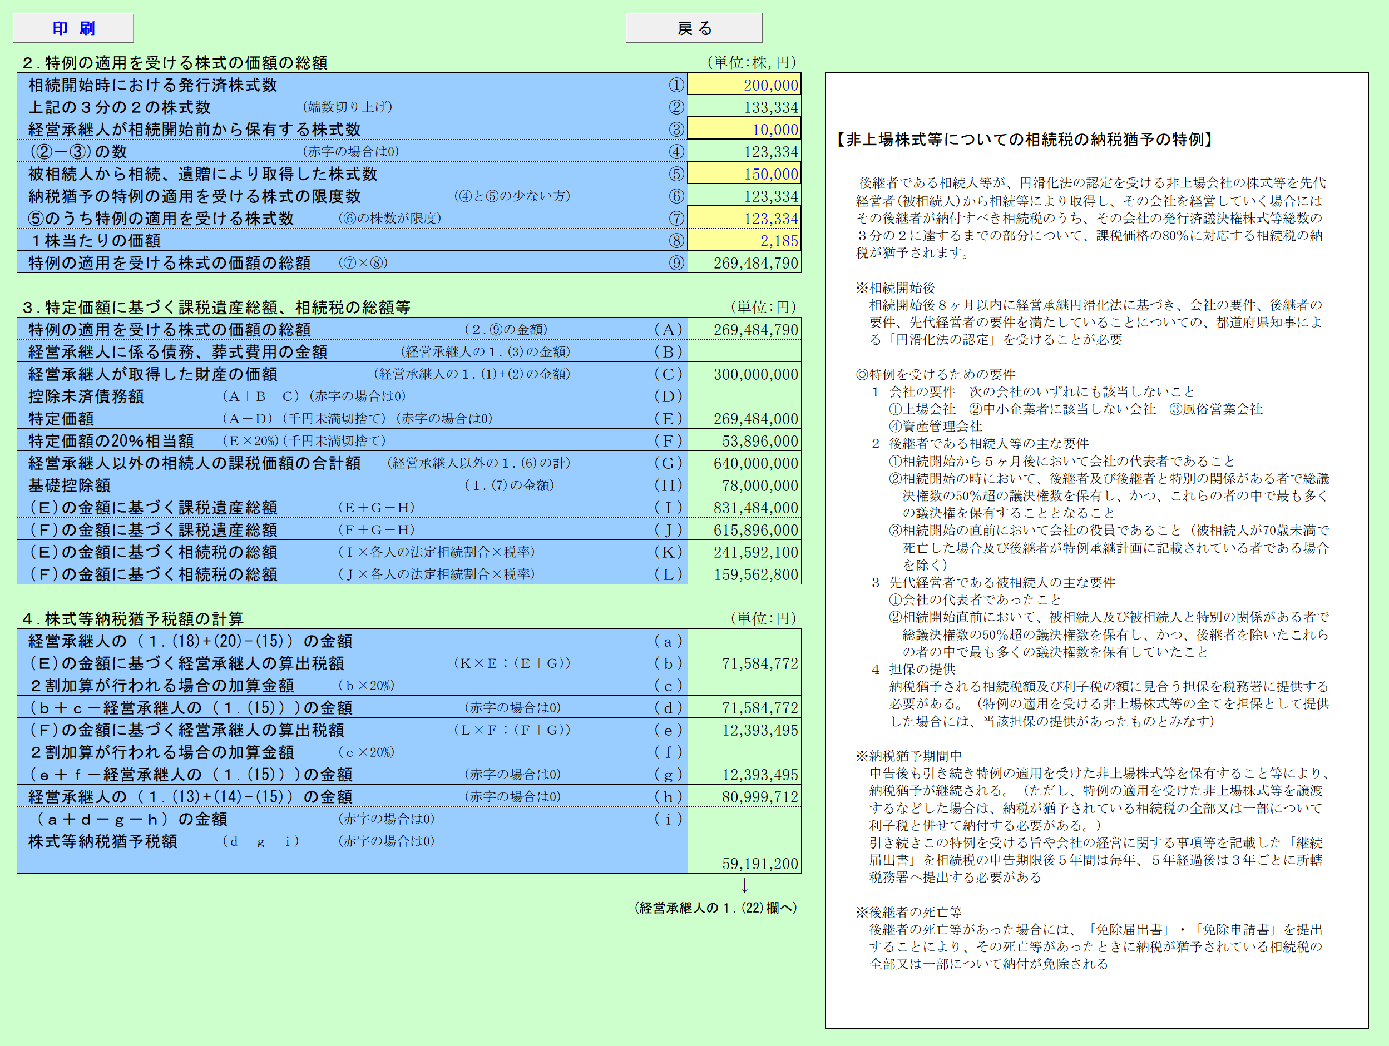Select the ② value 133,334

point(744,107)
